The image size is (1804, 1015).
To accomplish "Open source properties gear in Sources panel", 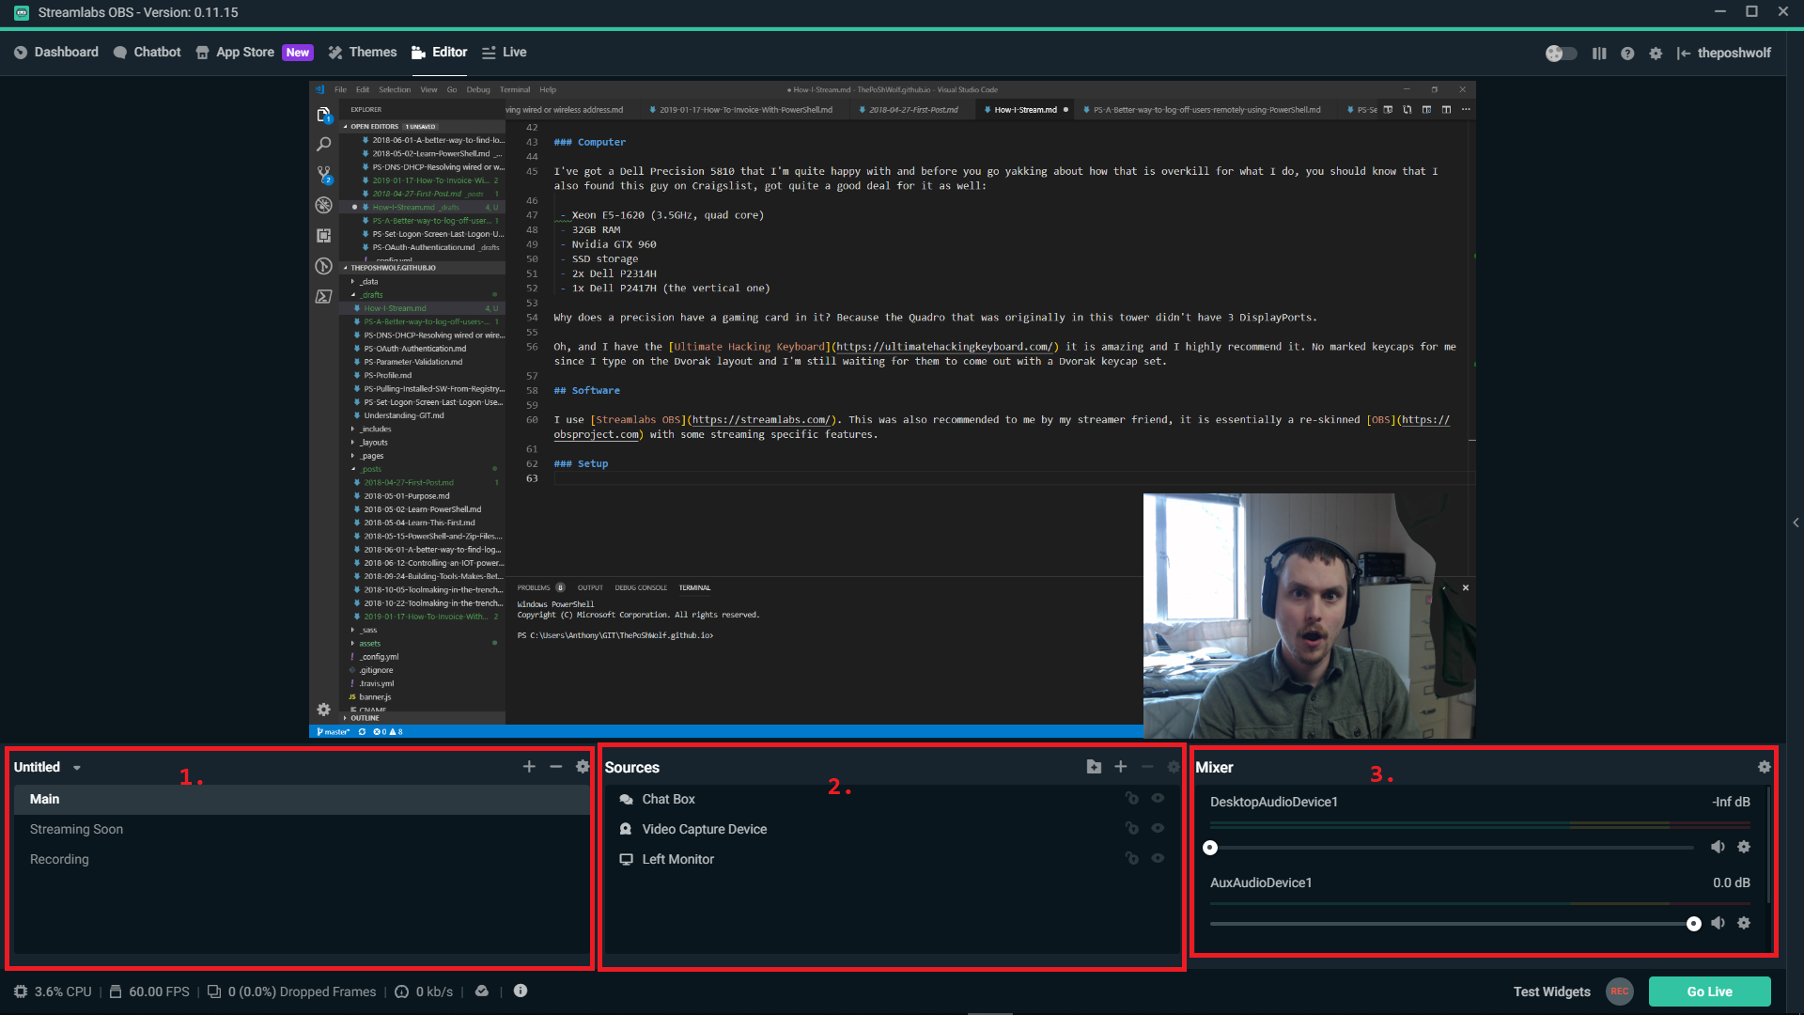I will (1174, 767).
